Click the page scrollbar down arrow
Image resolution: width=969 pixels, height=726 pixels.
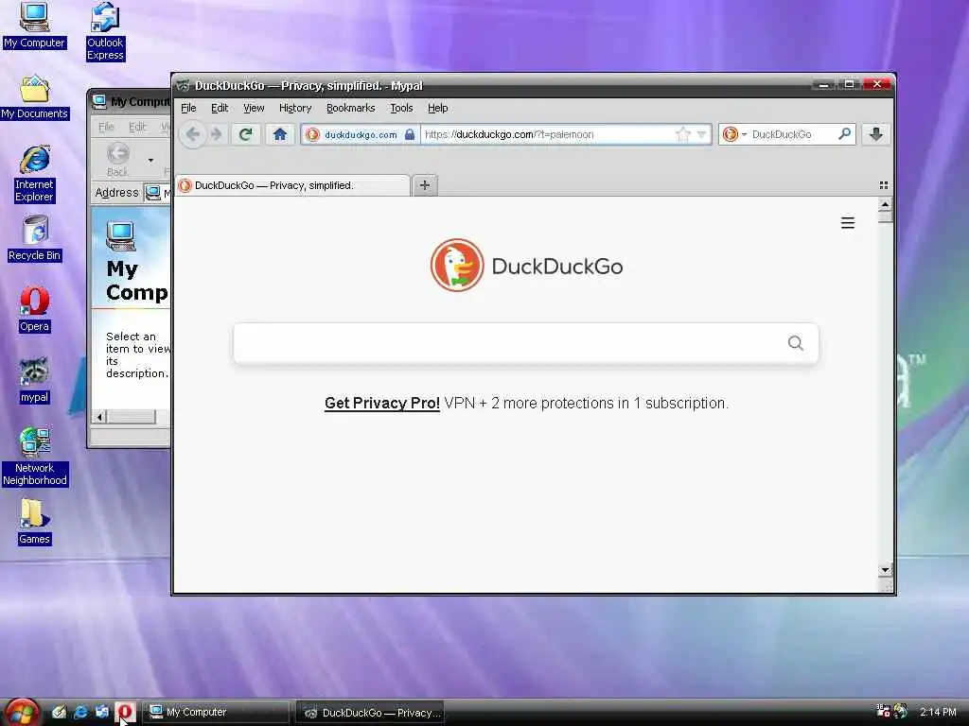point(885,570)
